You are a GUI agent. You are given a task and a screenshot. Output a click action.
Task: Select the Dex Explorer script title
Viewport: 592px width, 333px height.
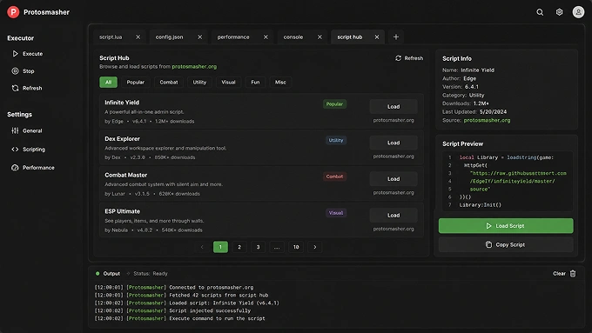122,139
